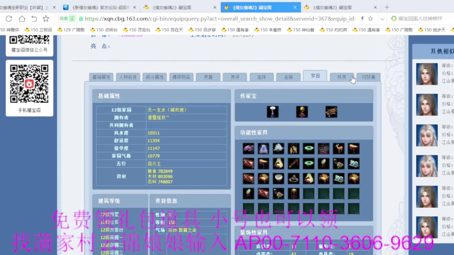The width and height of the screenshot is (454, 255).
Task: Click the 粮食 782849 resource text
Action: pos(160,171)
